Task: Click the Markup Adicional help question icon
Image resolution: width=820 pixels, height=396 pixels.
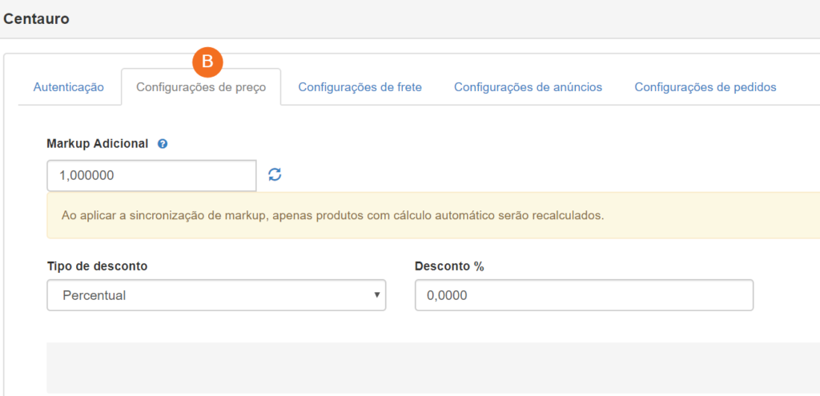Action: [163, 144]
